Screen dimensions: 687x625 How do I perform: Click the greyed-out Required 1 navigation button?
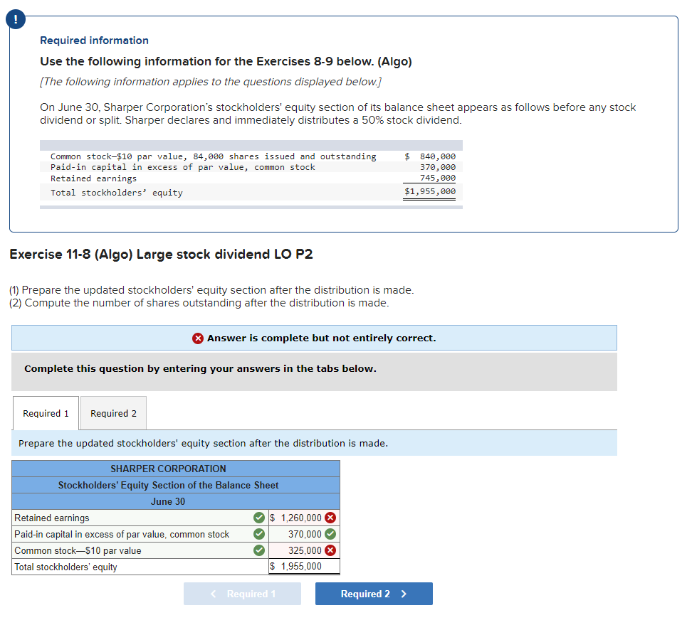(242, 594)
